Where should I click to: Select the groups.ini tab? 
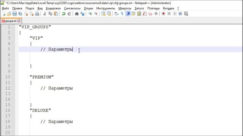(11, 21)
